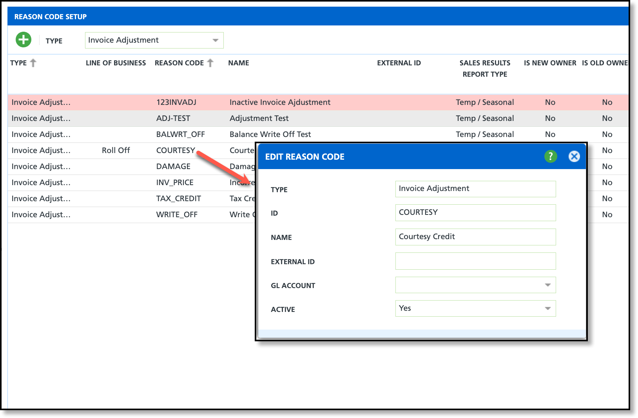Click the Invoice Adjust… type cell in COURTESY row
Screen dimensions: 638x418
[x=41, y=150]
